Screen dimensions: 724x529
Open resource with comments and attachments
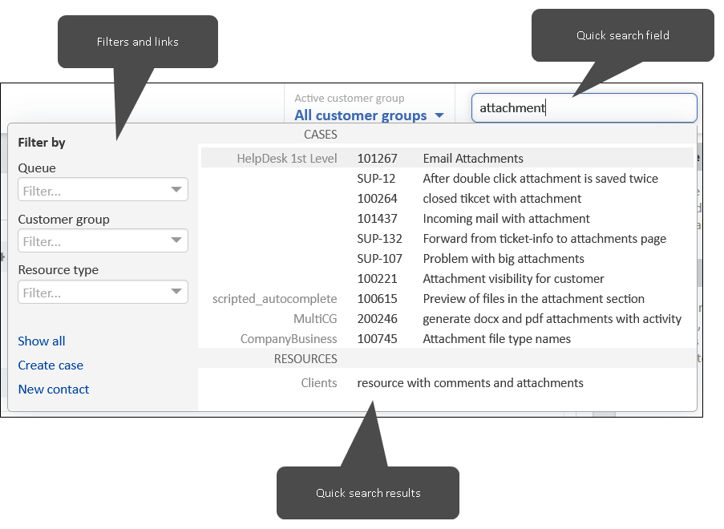(470, 383)
